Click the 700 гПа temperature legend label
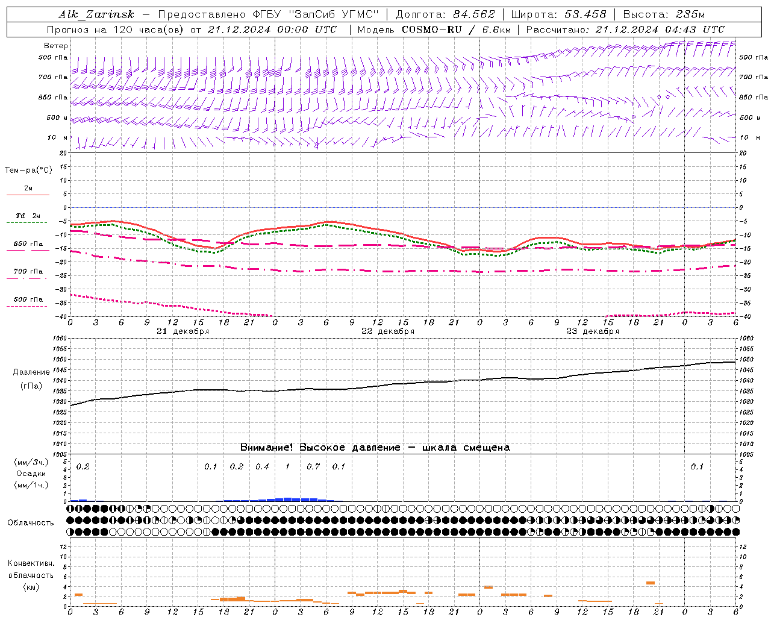The height and width of the screenshot is (617, 771). 28,272
